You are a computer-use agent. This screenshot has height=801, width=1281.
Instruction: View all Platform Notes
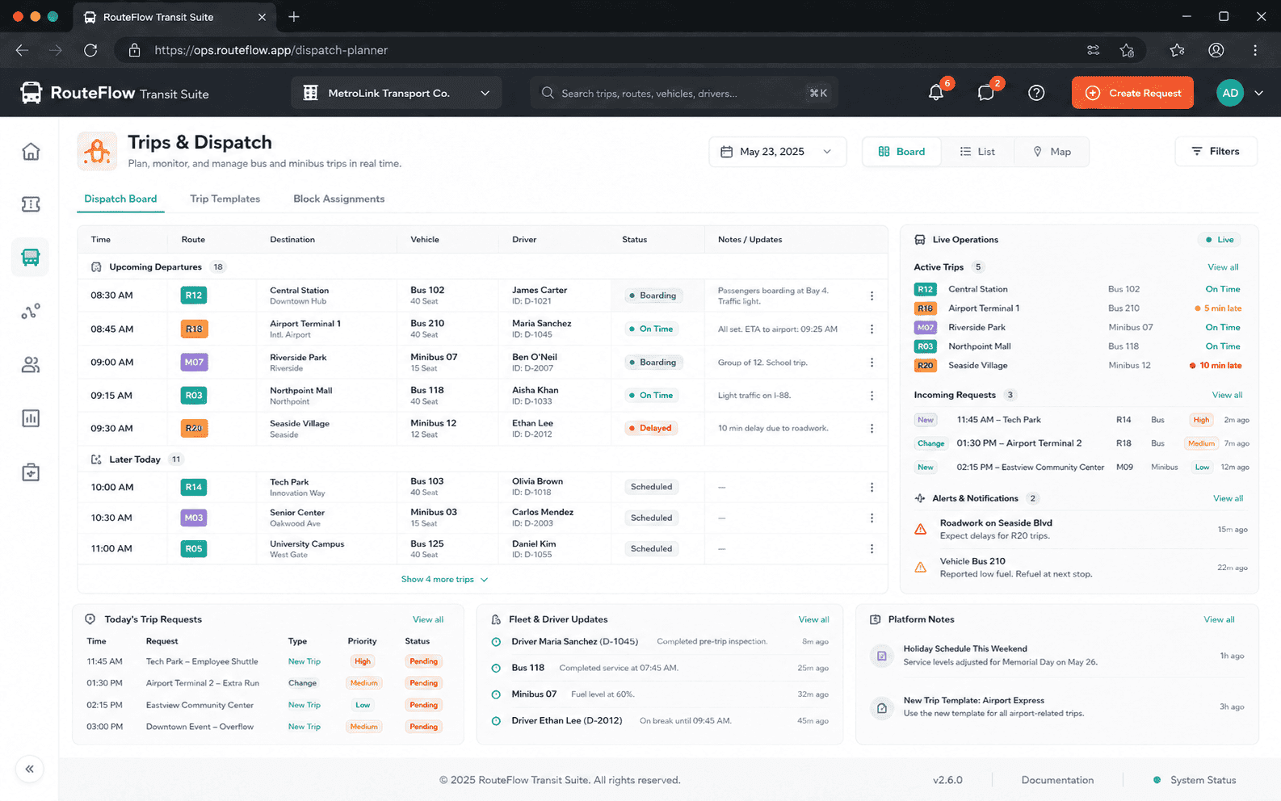(1219, 619)
